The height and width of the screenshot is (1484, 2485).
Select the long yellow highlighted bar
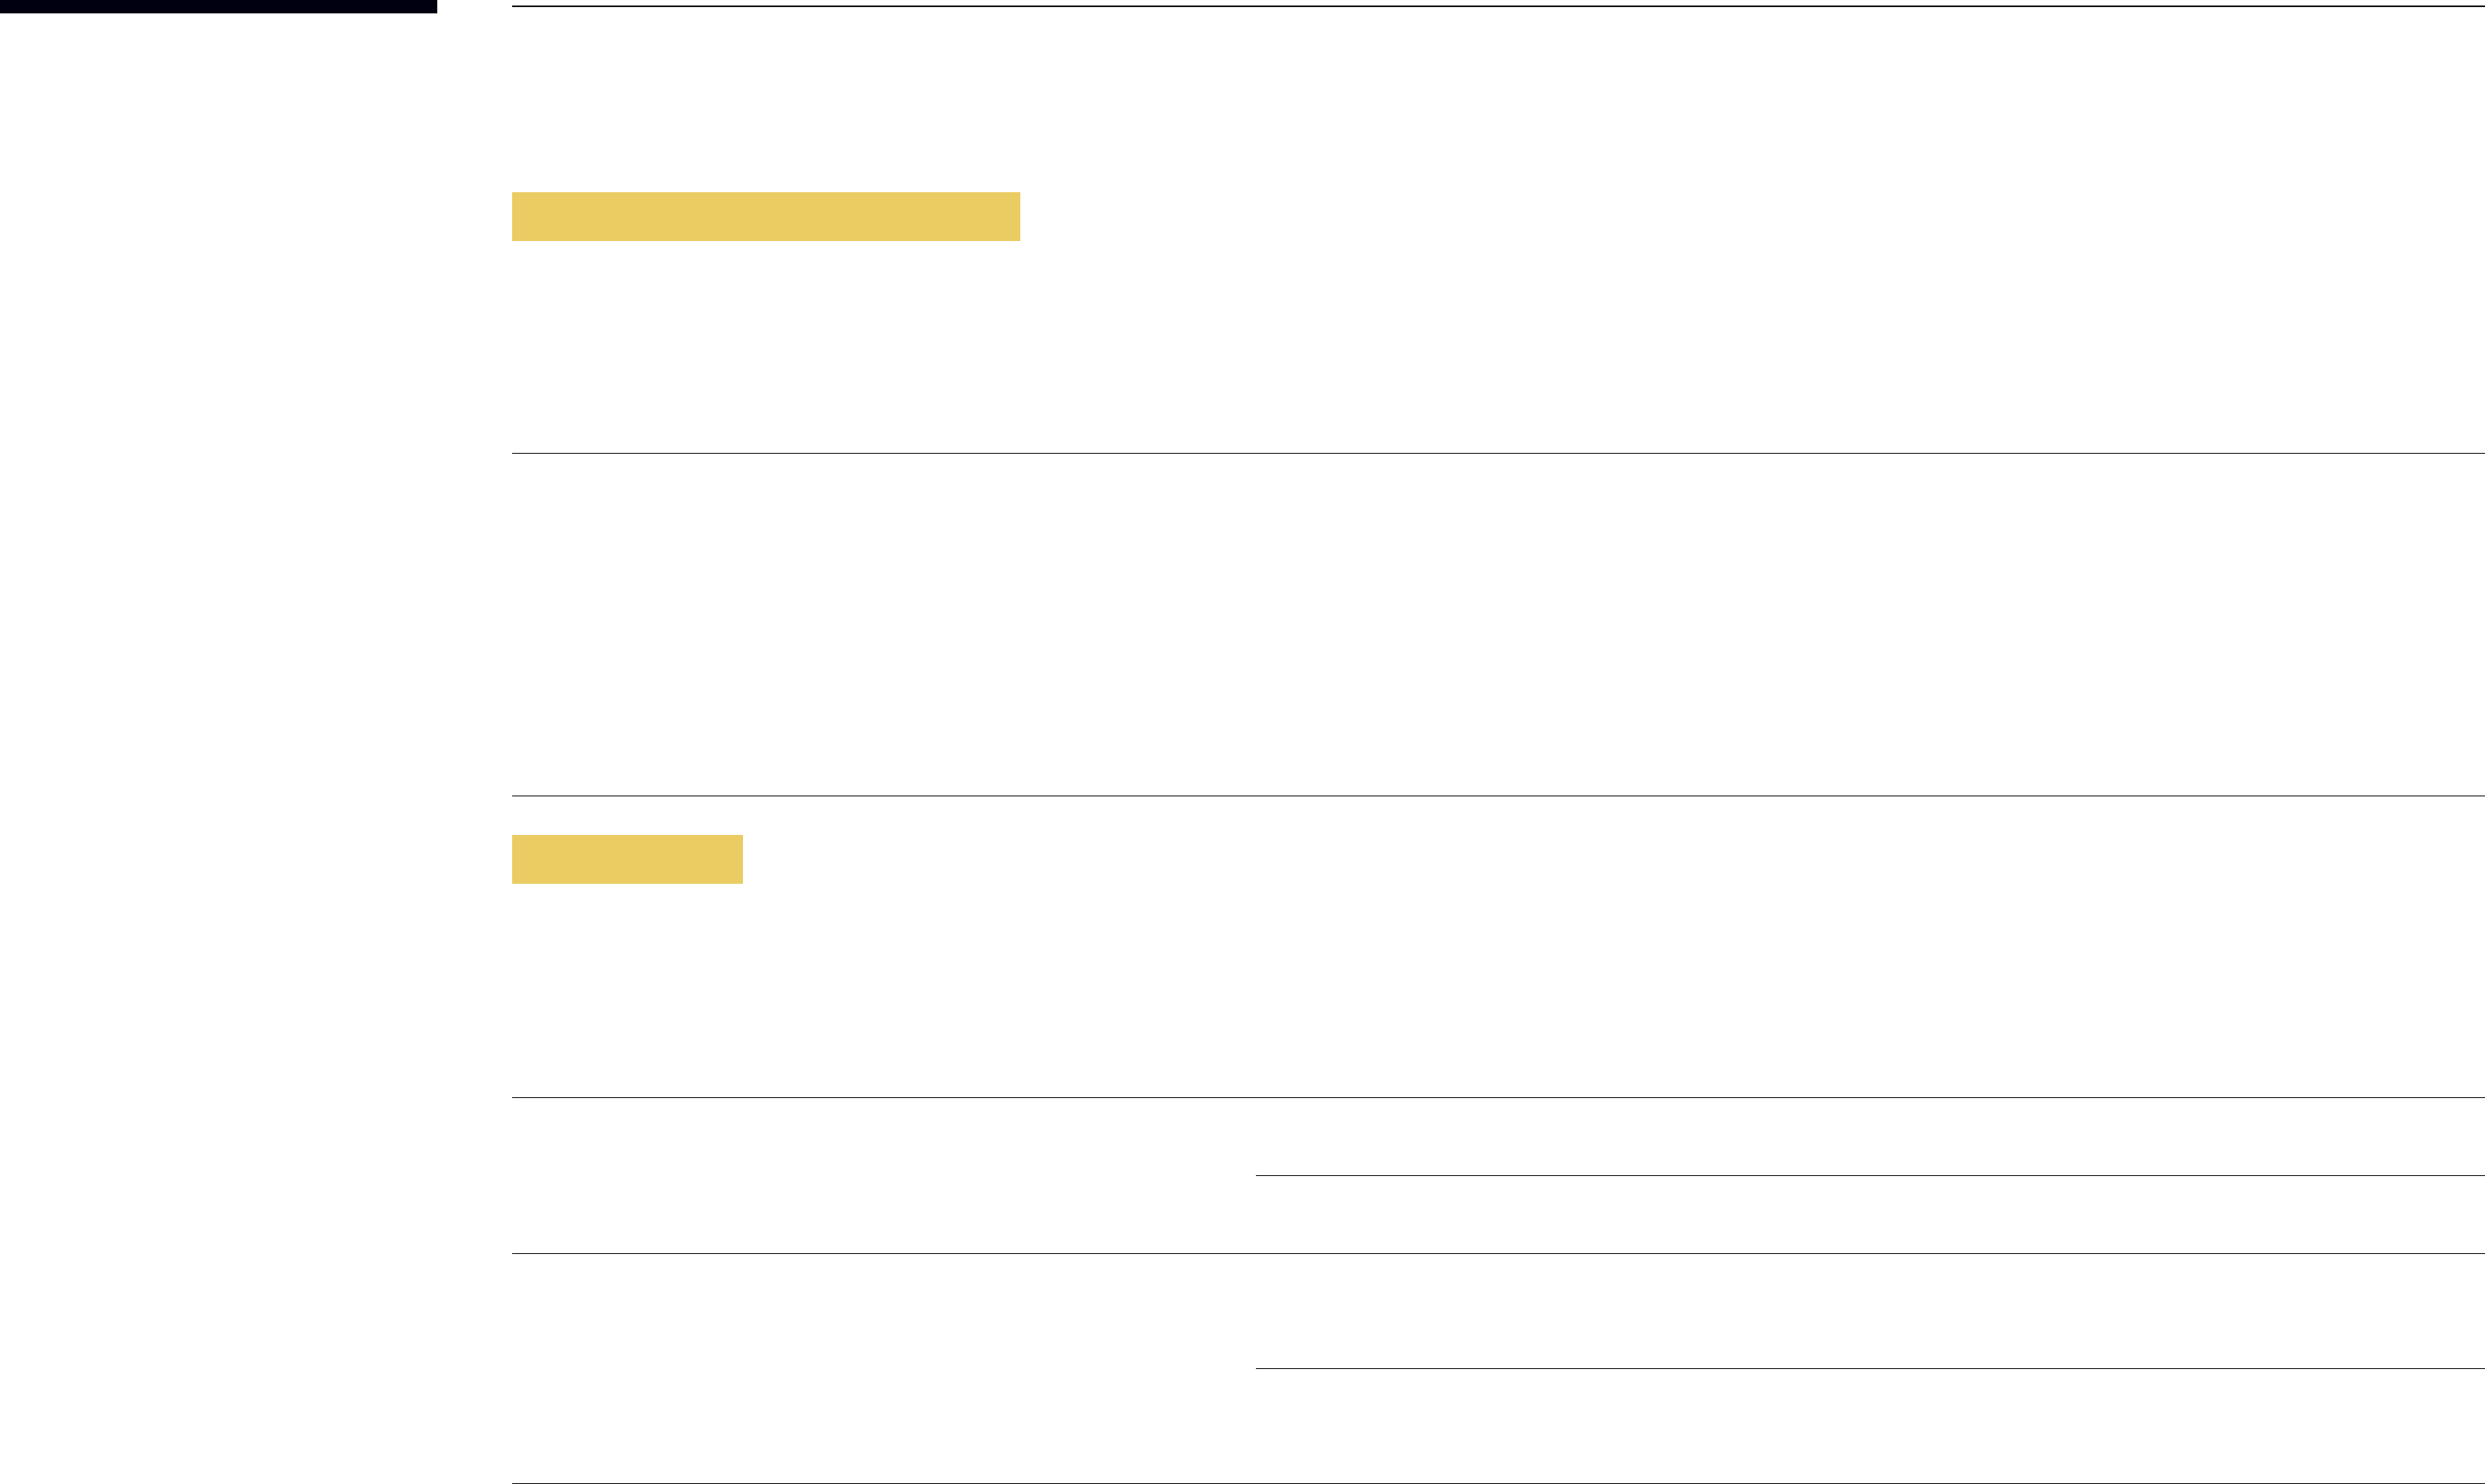click(x=766, y=216)
